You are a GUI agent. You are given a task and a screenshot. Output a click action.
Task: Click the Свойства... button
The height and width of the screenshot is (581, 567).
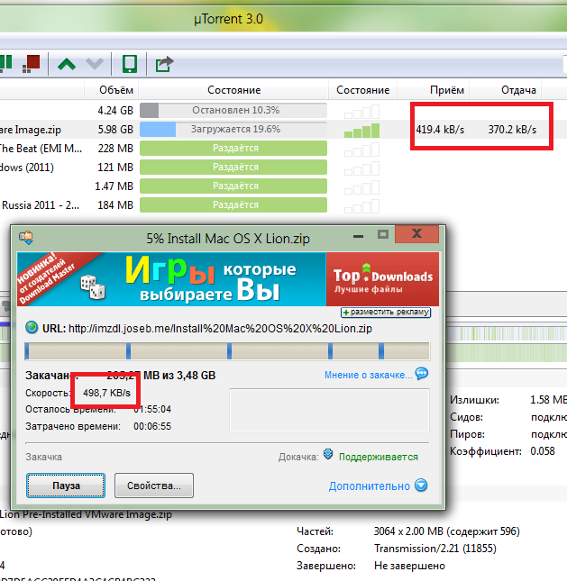pos(154,486)
